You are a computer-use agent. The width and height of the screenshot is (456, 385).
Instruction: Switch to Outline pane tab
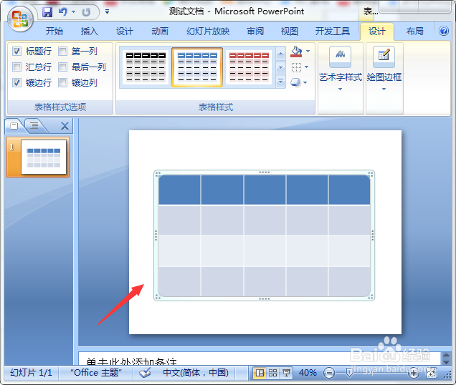[34, 125]
